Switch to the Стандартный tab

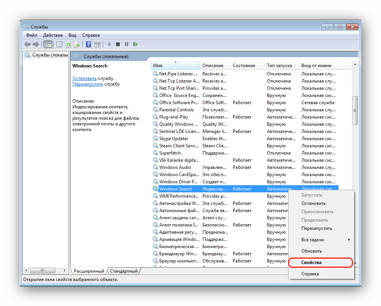pos(124,271)
